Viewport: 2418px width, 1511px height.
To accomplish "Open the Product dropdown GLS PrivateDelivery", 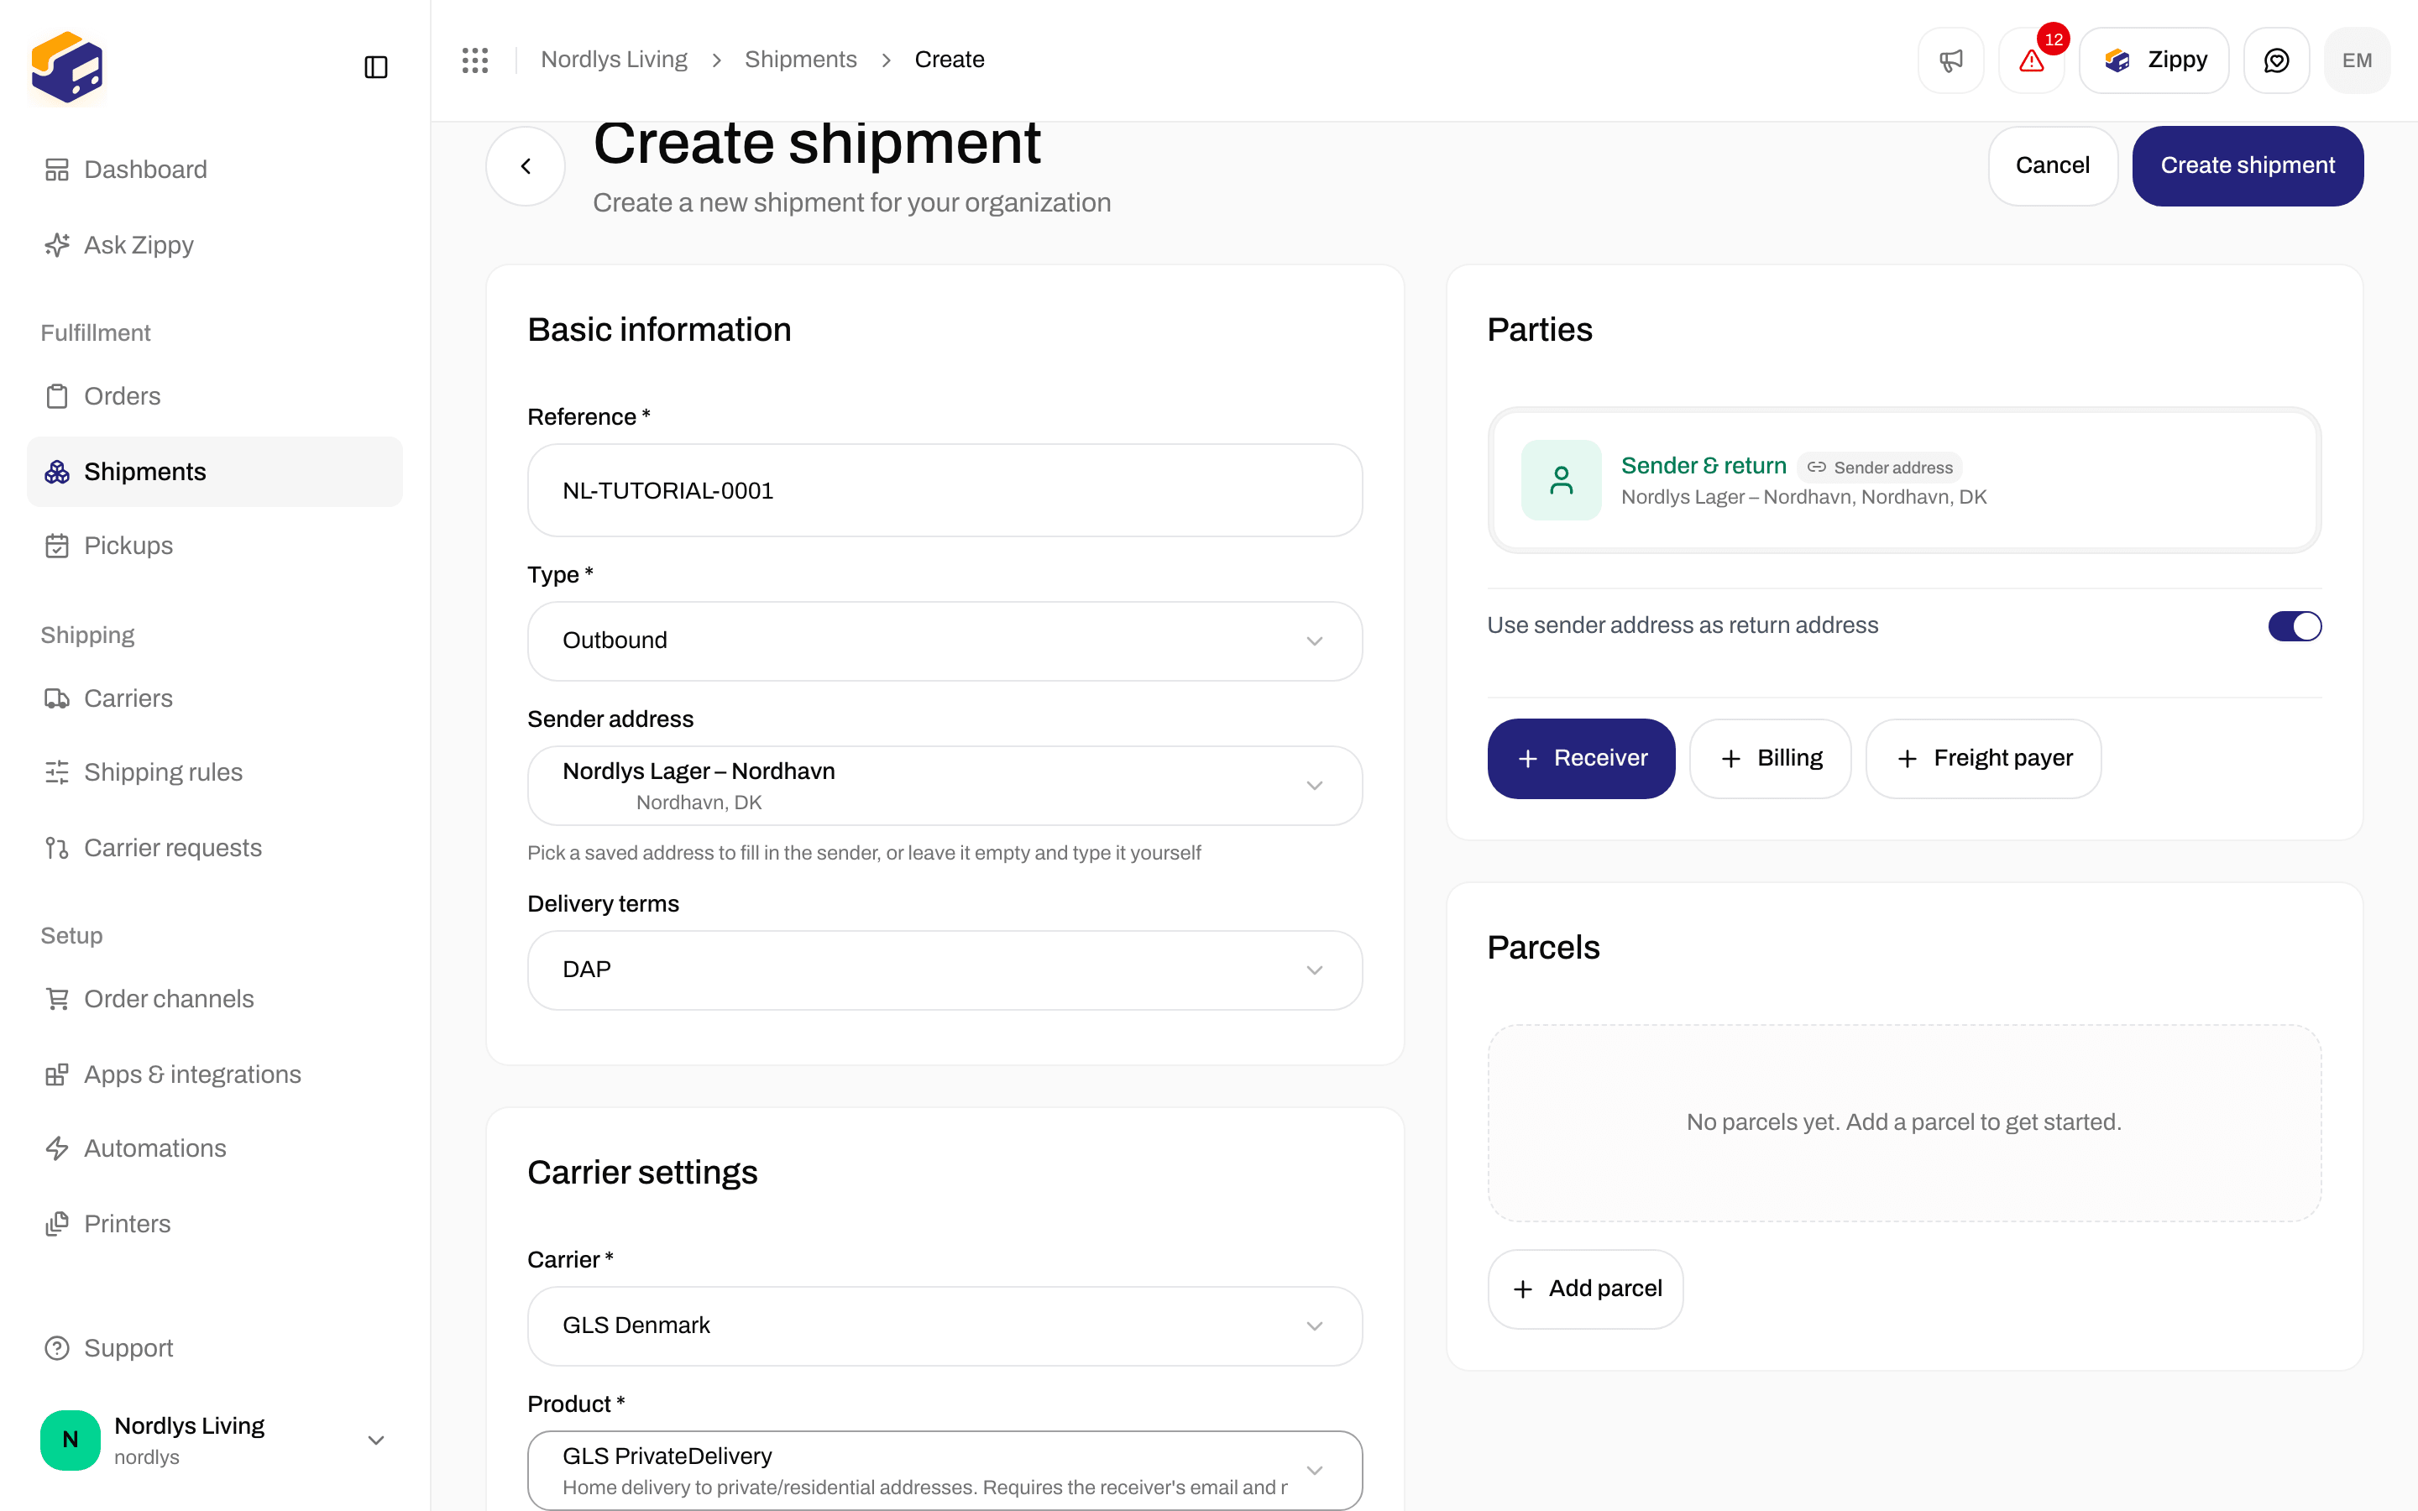I will pyautogui.click(x=945, y=1470).
